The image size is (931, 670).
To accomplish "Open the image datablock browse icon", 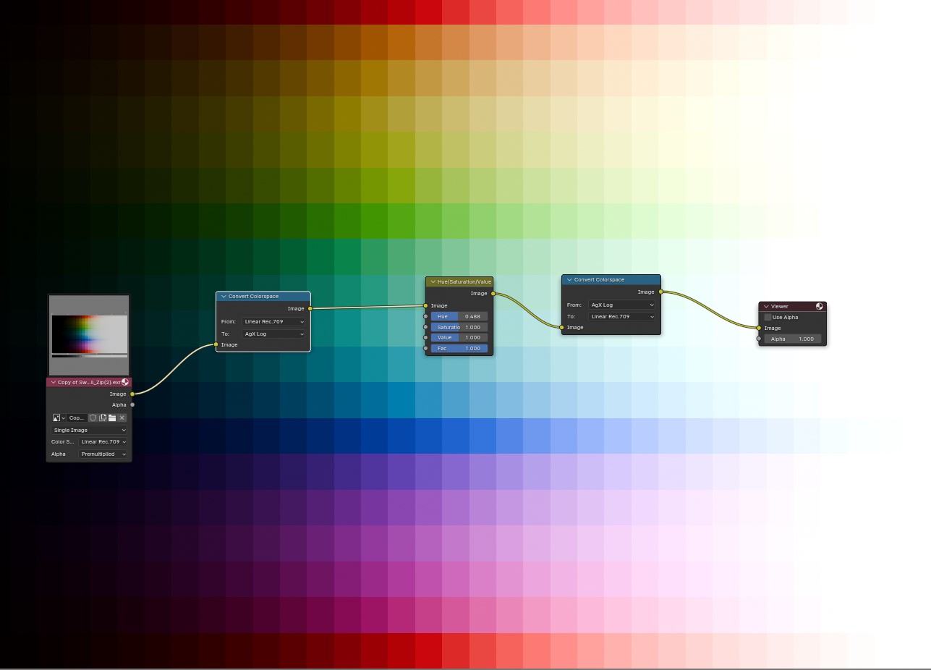I will pos(59,418).
